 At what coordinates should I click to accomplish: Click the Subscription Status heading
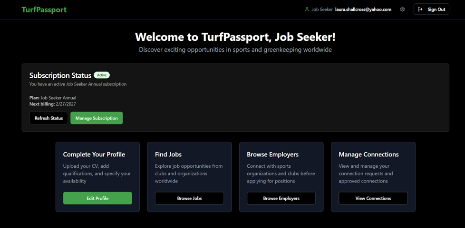[60, 75]
